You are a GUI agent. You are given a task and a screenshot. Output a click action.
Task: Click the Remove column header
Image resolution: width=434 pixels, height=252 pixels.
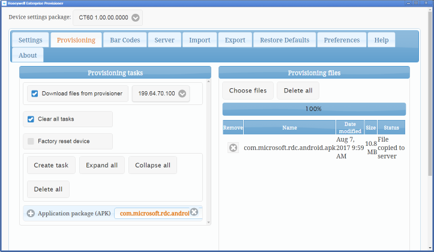pos(233,128)
